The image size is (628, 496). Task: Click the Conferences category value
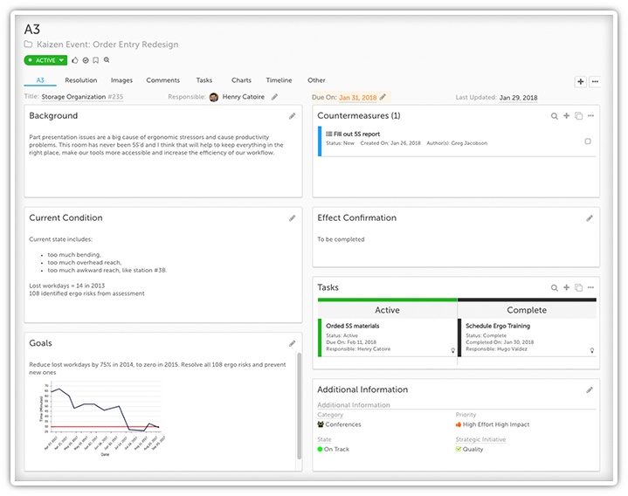tap(343, 424)
